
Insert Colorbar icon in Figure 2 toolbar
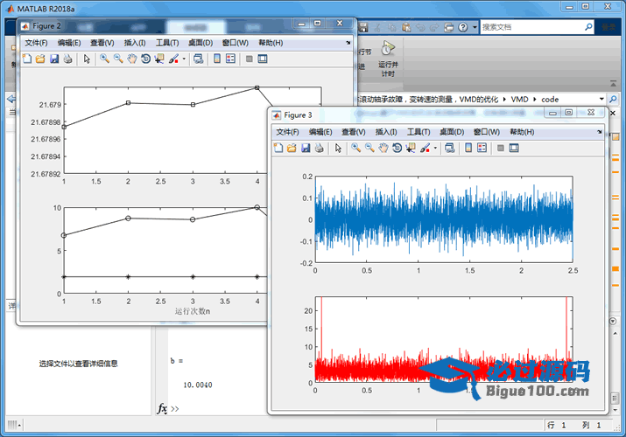tap(217, 59)
